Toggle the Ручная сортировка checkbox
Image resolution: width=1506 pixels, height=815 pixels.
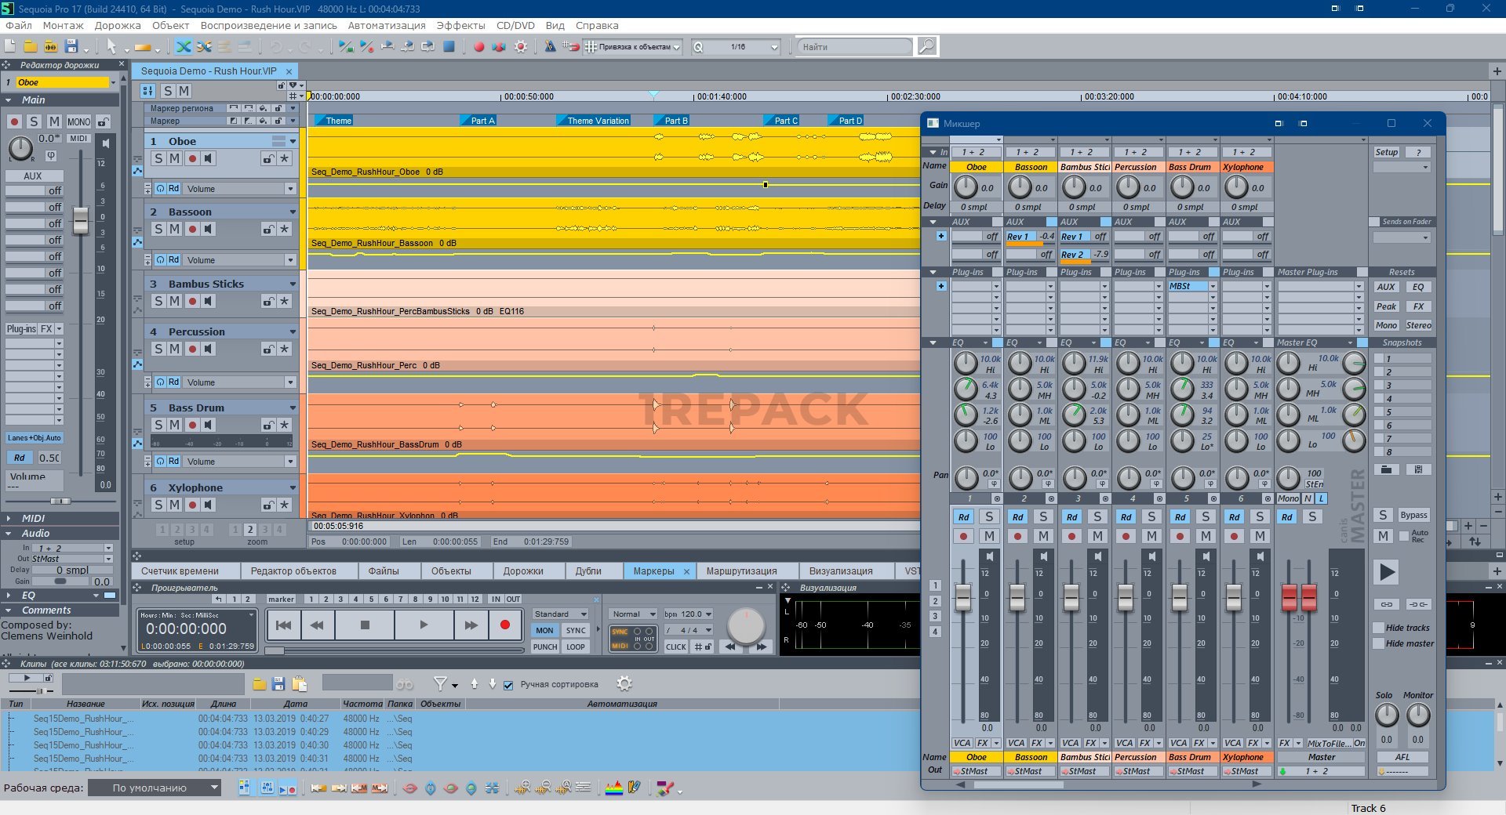(508, 685)
